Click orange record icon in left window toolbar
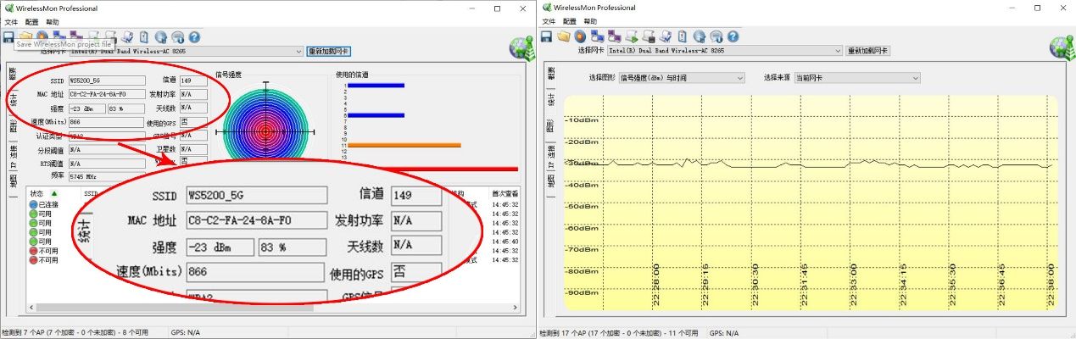1076x339 pixels. coord(42,36)
